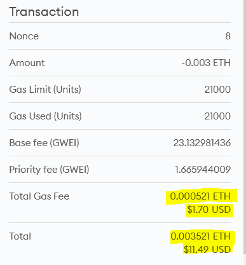Image resolution: width=246 pixels, height=265 pixels.
Task: Select the Total label at bottom
Action: 20,236
